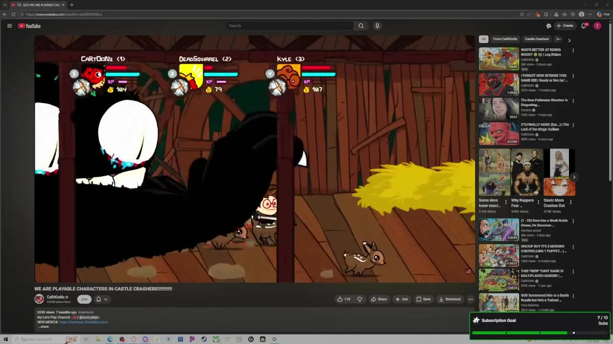The image size is (613, 344).
Task: Start voice search with the microphone icon
Action: click(x=377, y=26)
